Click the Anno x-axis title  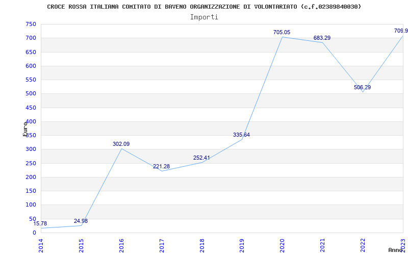(x=396, y=250)
